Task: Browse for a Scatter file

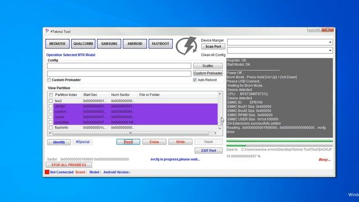Action: 208,66
